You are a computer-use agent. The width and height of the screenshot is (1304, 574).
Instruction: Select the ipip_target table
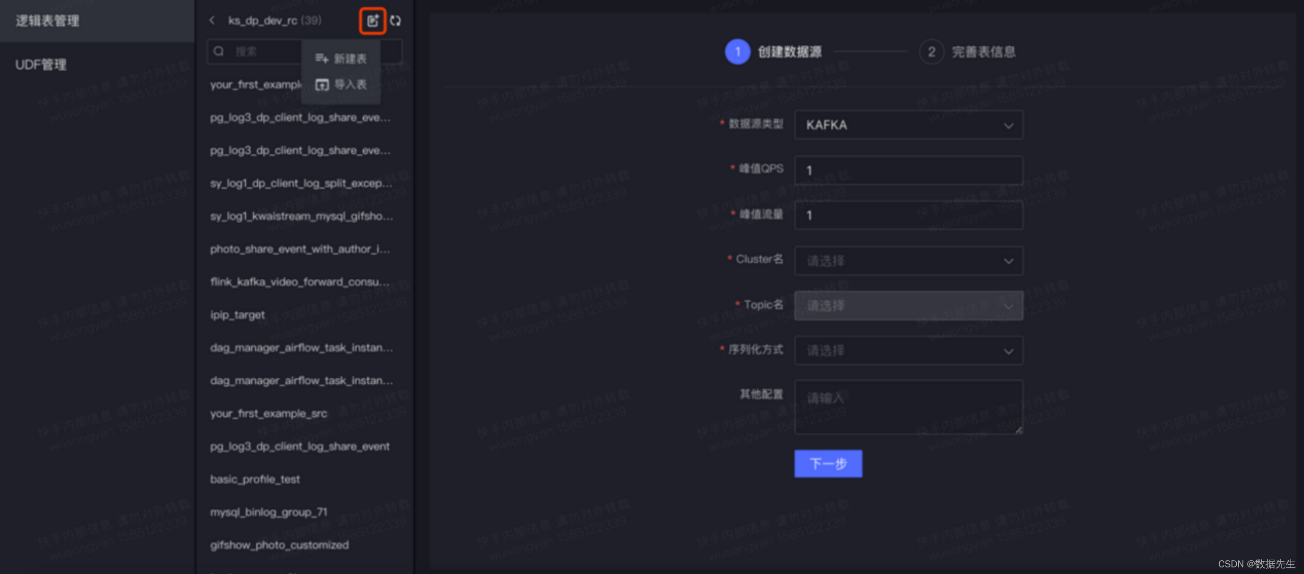coord(237,315)
